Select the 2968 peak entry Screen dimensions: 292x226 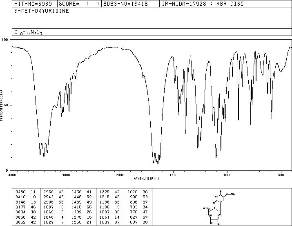coord(53,192)
